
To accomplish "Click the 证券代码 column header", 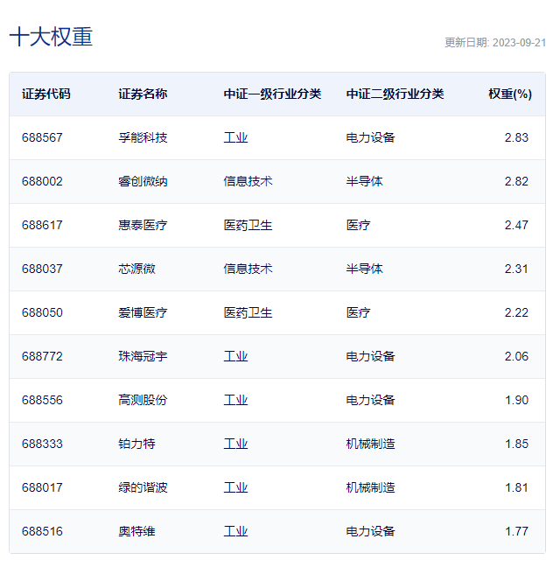I will [x=46, y=94].
